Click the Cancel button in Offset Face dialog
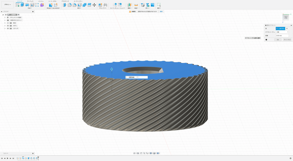 click(287, 40)
